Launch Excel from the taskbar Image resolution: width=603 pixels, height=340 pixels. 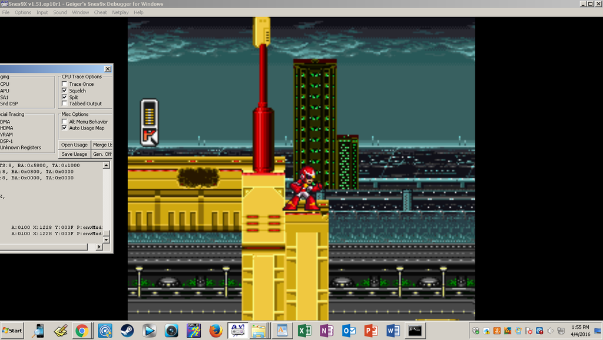point(304,331)
